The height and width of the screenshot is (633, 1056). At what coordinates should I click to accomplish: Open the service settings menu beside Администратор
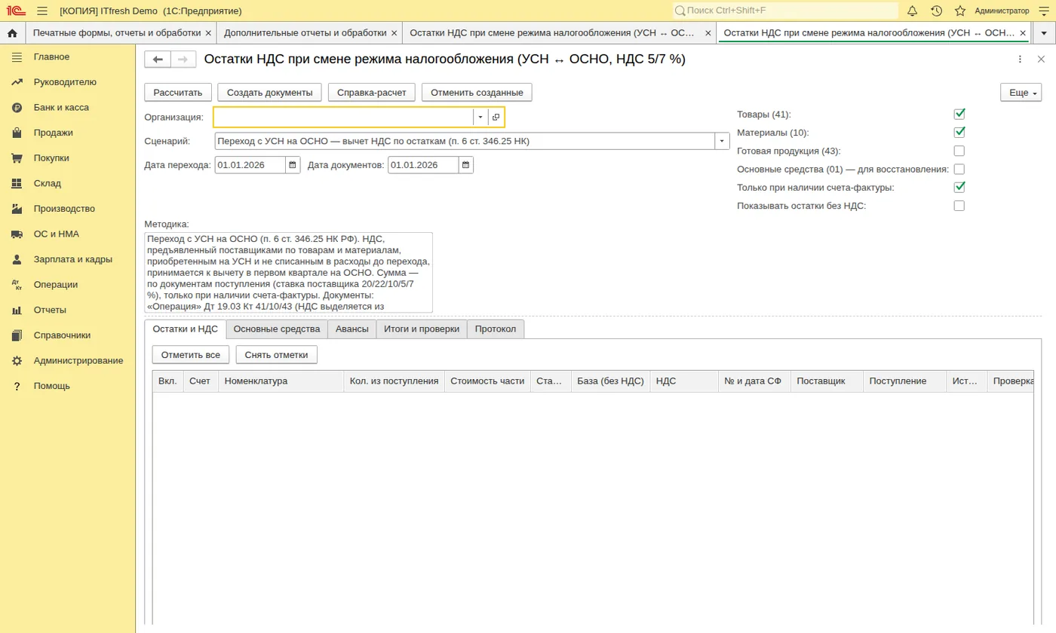coord(1043,11)
